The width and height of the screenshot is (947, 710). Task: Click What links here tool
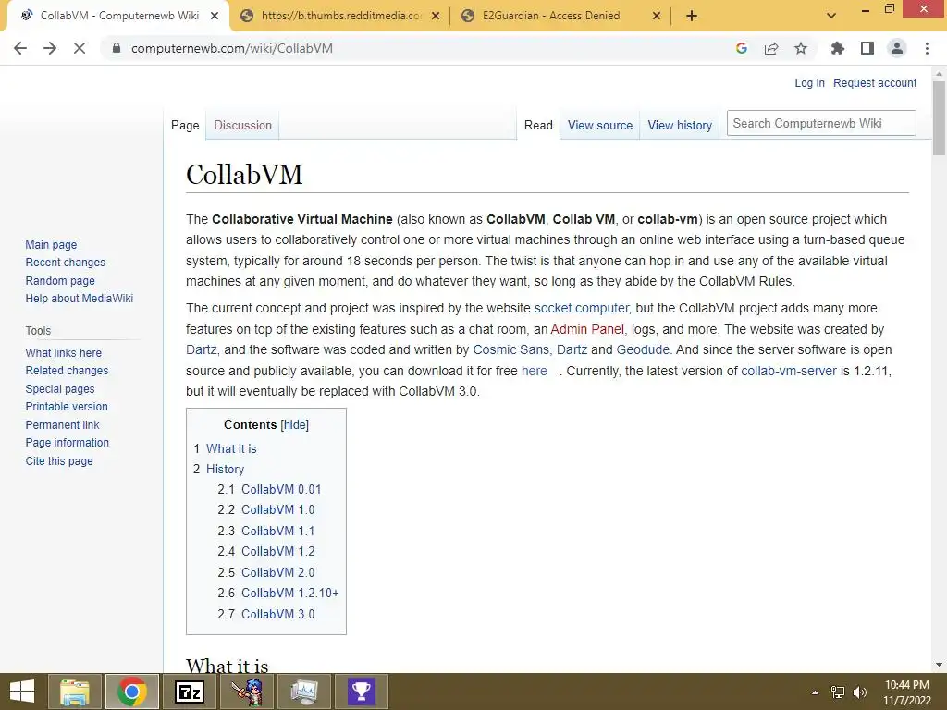64,352
